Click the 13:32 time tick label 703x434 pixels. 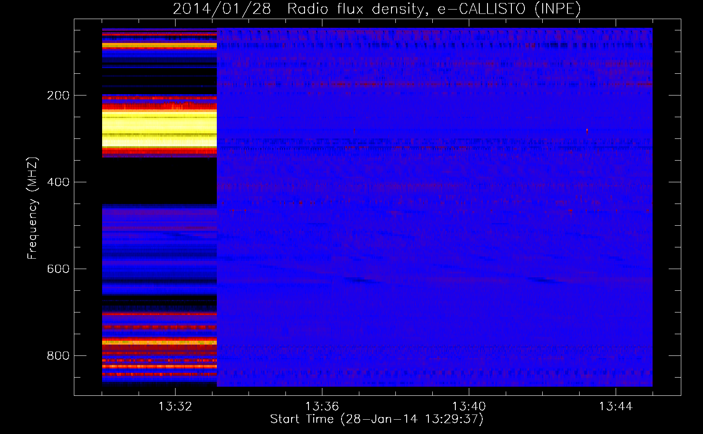coord(175,407)
